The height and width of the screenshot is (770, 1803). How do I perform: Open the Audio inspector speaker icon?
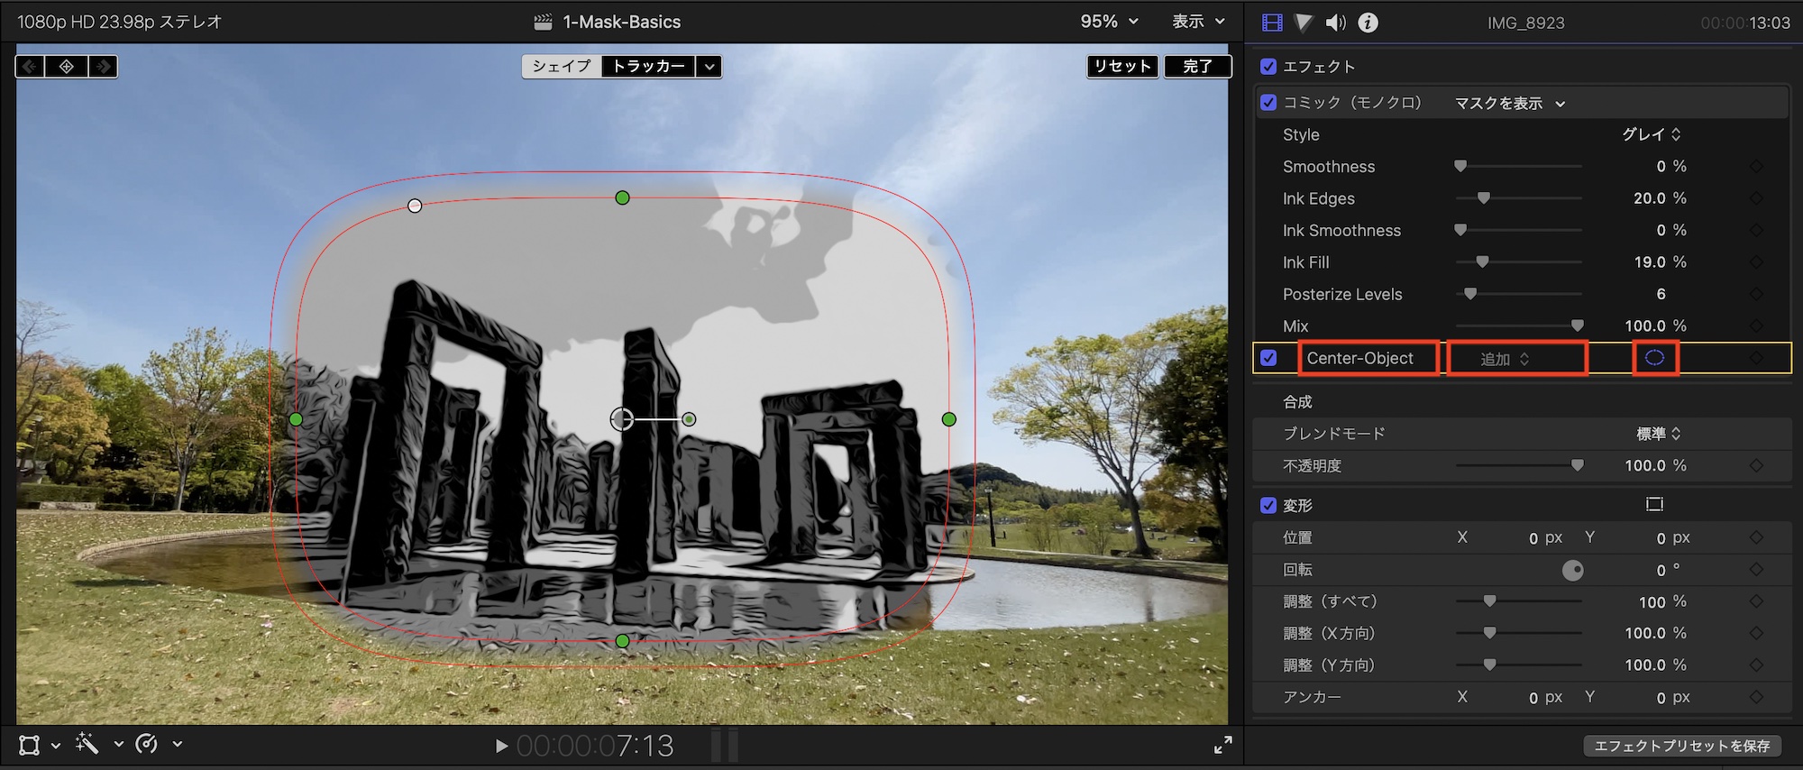click(1336, 23)
